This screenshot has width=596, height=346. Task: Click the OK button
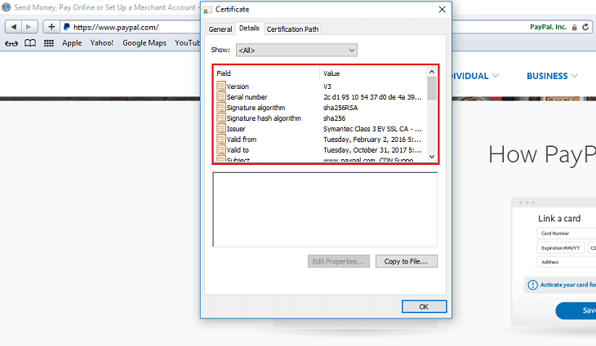click(x=424, y=307)
